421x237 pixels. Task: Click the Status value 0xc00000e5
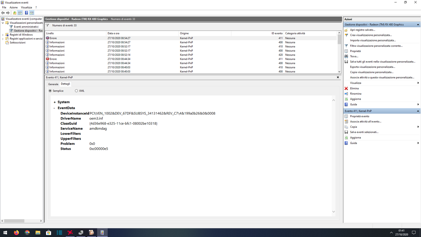tap(99, 149)
